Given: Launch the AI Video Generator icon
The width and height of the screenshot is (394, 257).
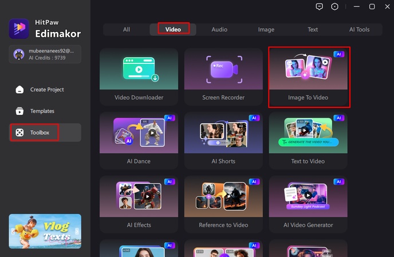Looking at the screenshot, I should pyautogui.click(x=308, y=196).
